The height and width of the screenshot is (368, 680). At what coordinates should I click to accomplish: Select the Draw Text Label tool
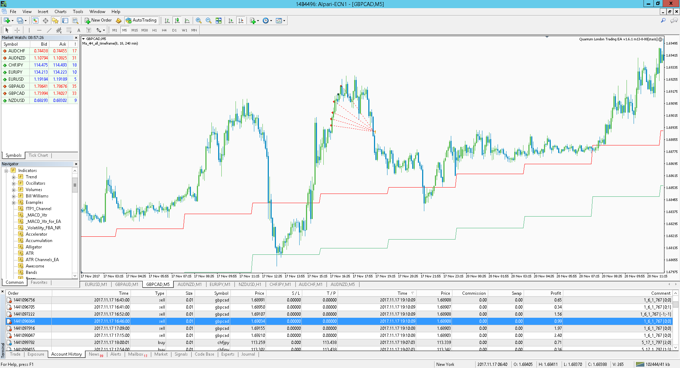tap(89, 30)
